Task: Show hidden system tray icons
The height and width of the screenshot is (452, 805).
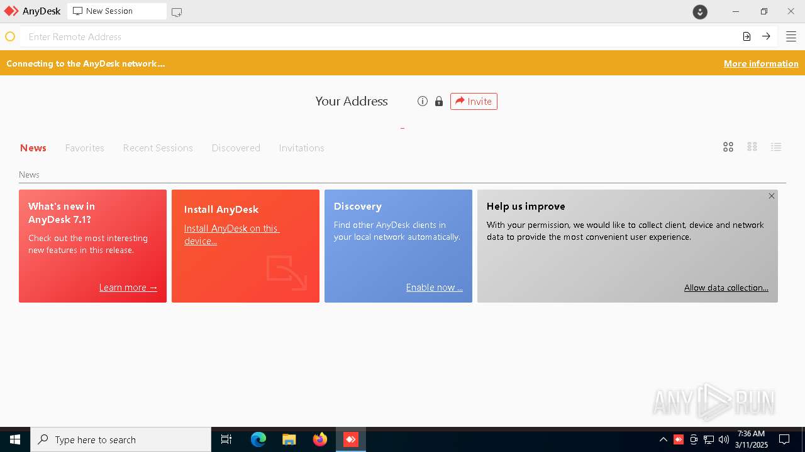Action: pyautogui.click(x=663, y=439)
